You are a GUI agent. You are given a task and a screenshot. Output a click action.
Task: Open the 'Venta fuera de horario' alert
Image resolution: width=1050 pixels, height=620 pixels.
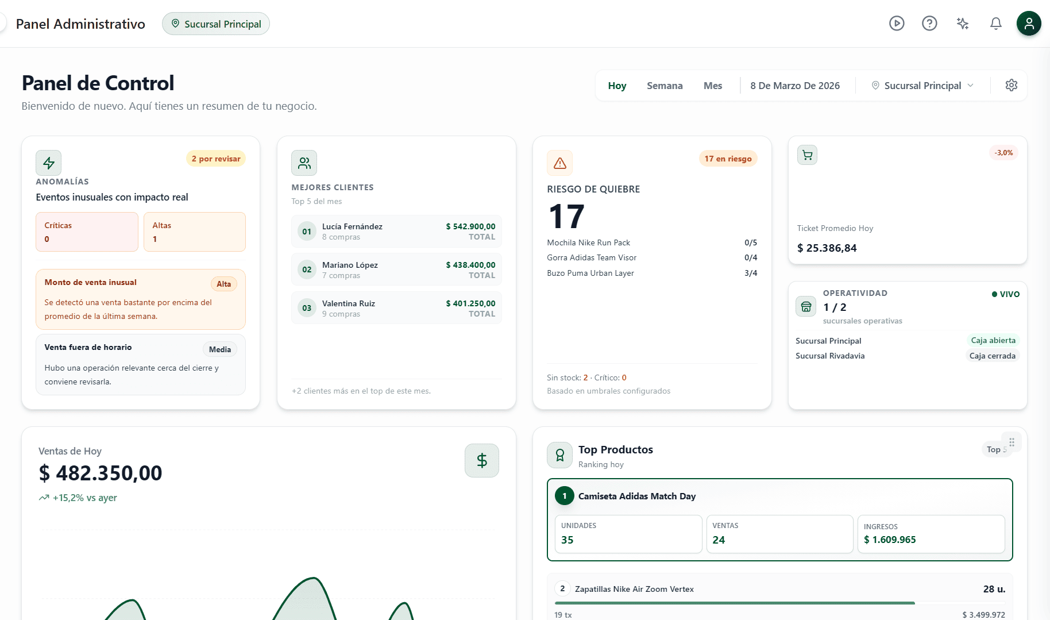pos(141,365)
